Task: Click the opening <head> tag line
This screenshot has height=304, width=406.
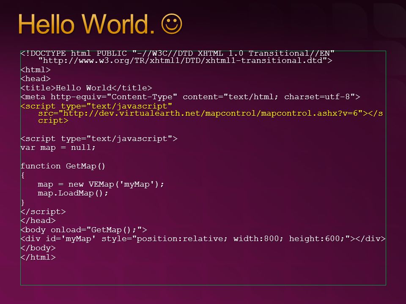Action: tap(36, 79)
